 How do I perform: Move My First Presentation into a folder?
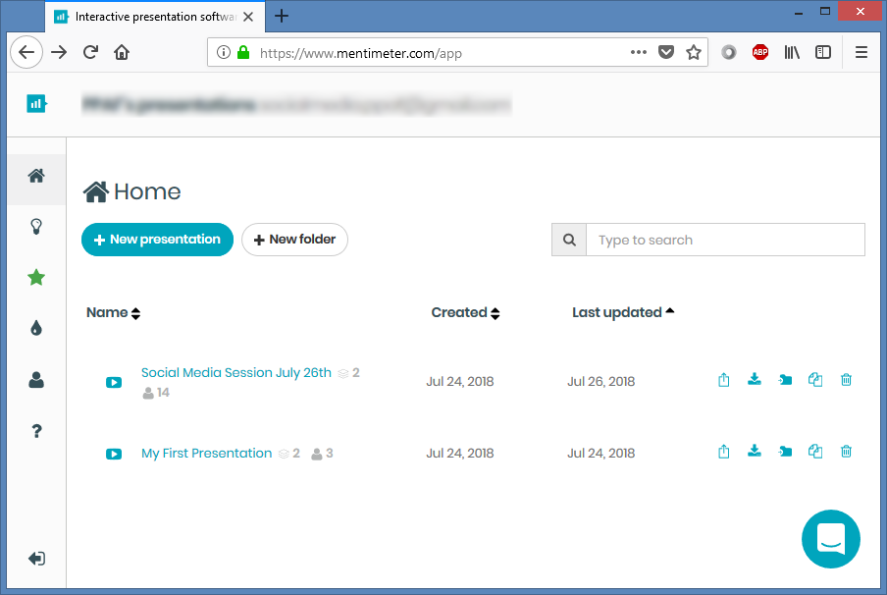coord(785,452)
